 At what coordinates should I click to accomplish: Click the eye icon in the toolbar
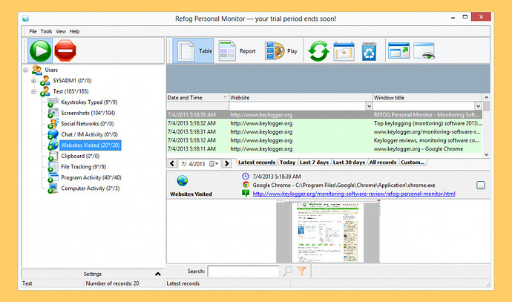424,52
